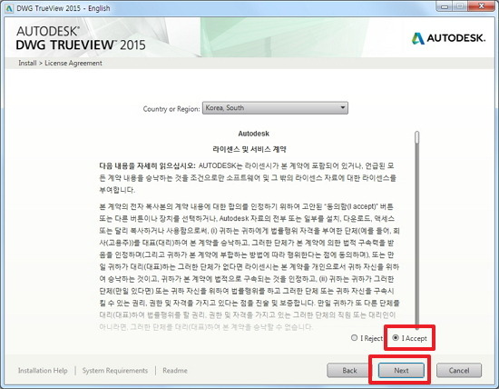The height and width of the screenshot is (389, 499).
Task: Open the Country or Region dropdown
Action: 275,108
